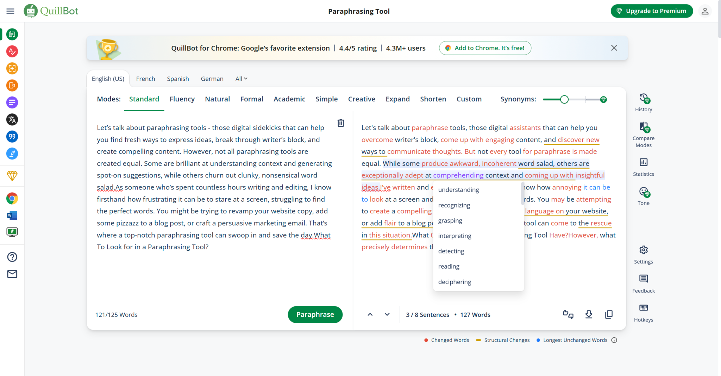Click the green Paraphrase button
This screenshot has height=376, width=721.
(315, 314)
